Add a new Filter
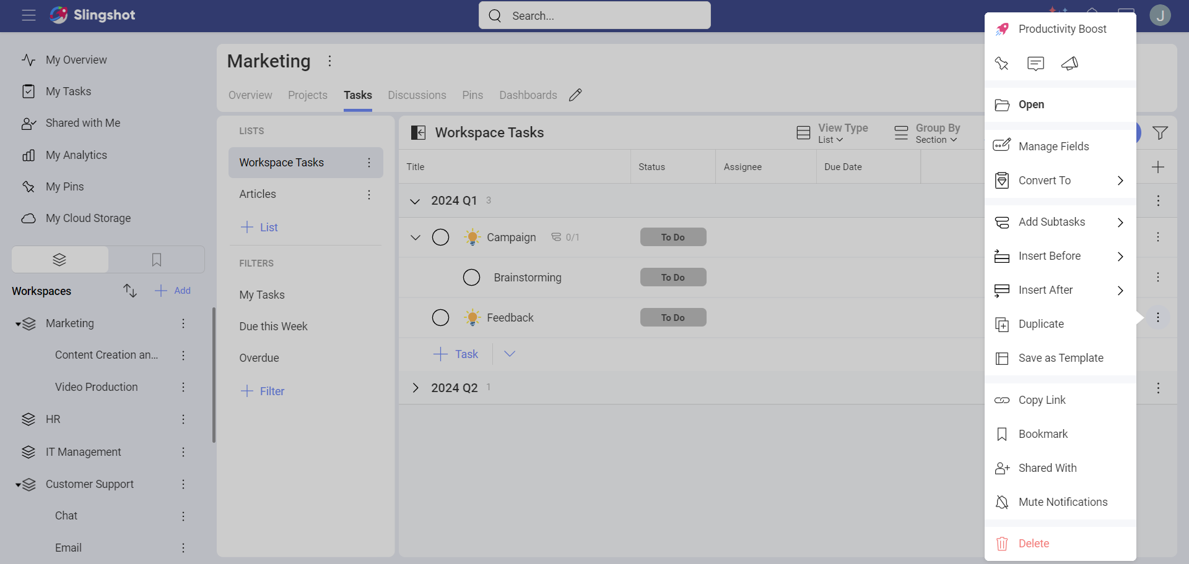The width and height of the screenshot is (1189, 564). [262, 391]
